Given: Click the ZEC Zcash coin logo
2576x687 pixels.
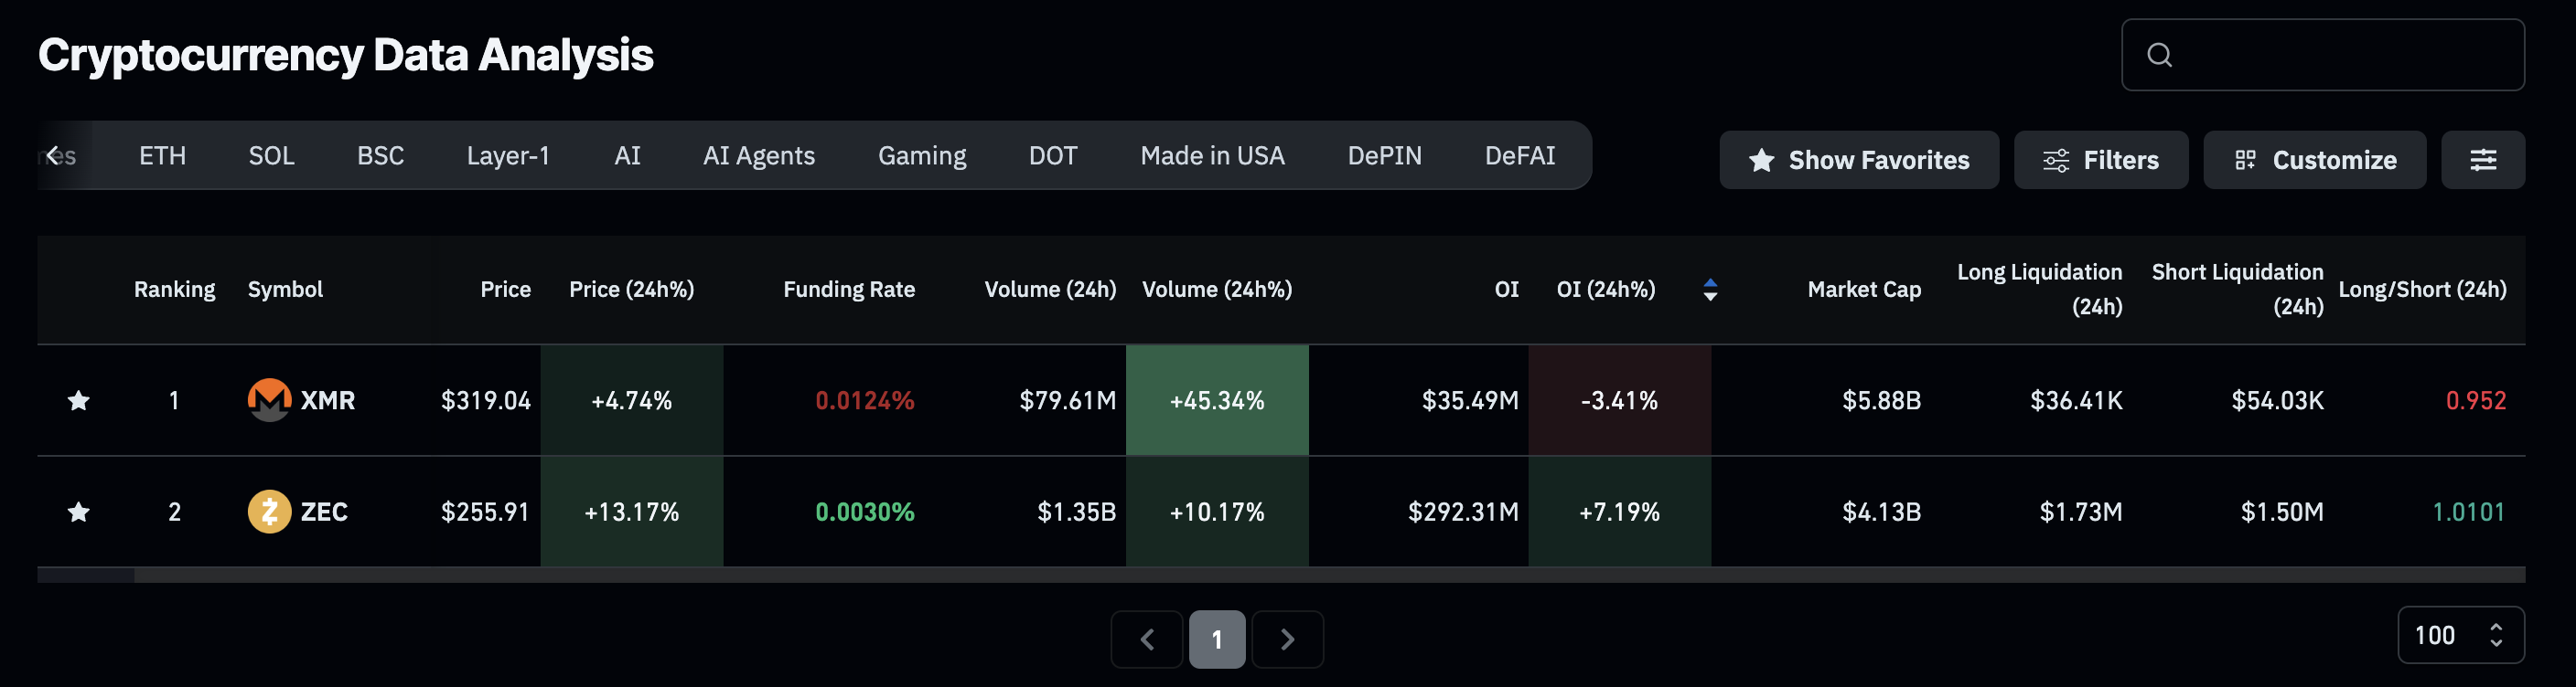Looking at the screenshot, I should 269,513.
